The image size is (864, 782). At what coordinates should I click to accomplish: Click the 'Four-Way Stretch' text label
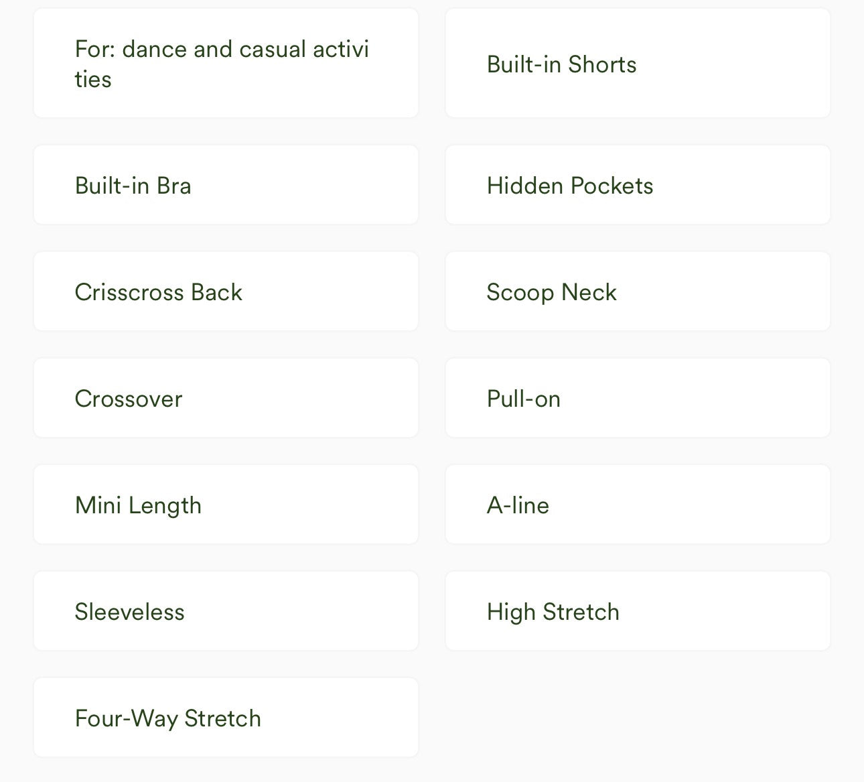pos(168,719)
